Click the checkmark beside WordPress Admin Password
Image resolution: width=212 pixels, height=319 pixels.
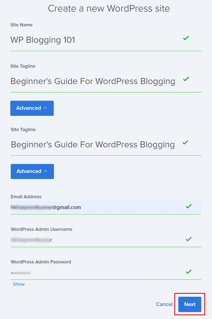click(x=188, y=272)
